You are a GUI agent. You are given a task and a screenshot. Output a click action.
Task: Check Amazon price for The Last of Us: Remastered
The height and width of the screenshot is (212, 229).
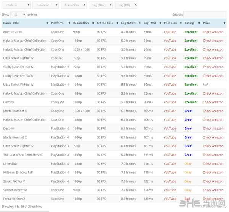coord(213,155)
